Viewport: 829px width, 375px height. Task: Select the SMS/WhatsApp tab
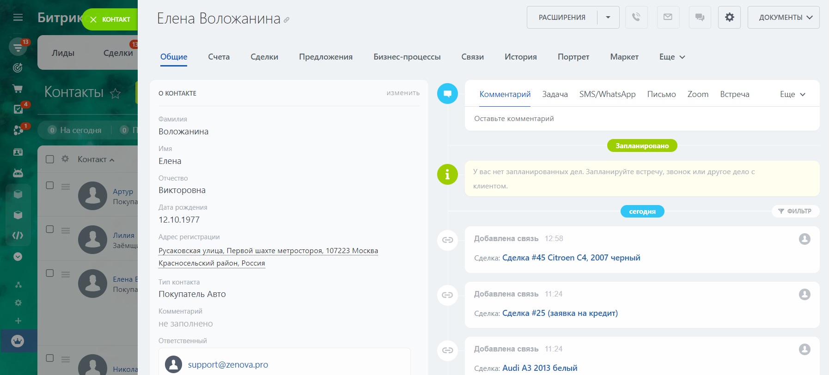(x=607, y=94)
